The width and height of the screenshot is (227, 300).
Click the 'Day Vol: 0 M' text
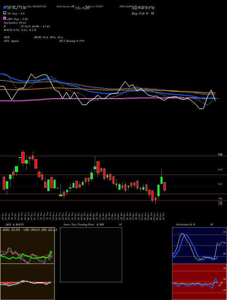143,14
